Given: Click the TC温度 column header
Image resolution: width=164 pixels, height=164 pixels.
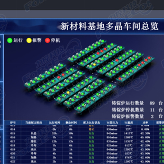Looking at the screenshot, I should (x=129, y=123).
